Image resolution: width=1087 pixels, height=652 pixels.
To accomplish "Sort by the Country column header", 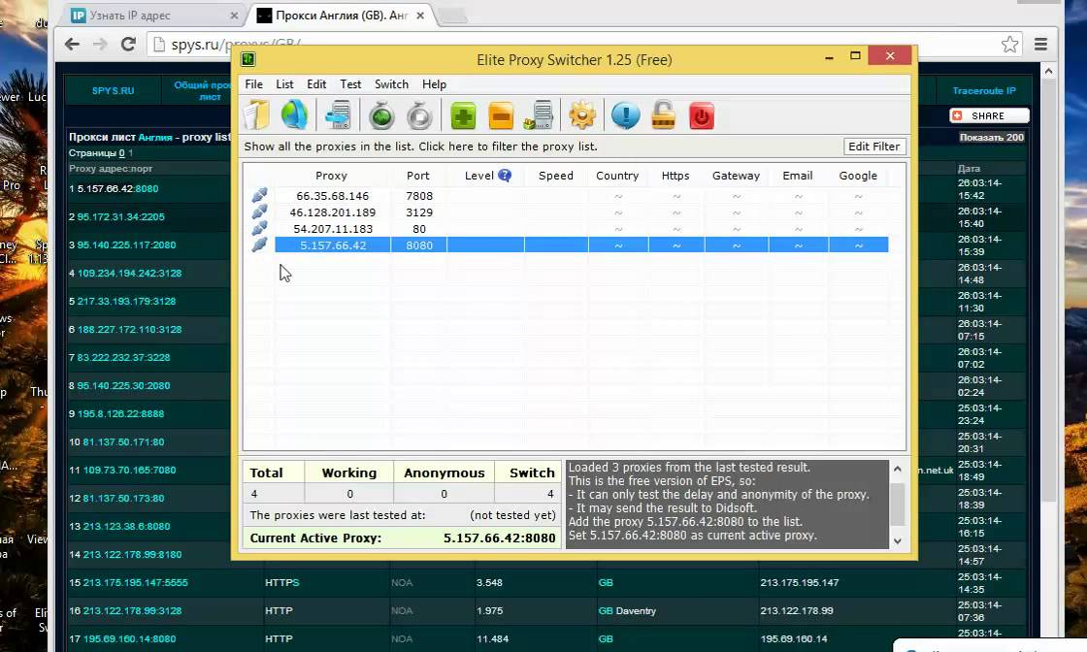I will (x=617, y=176).
